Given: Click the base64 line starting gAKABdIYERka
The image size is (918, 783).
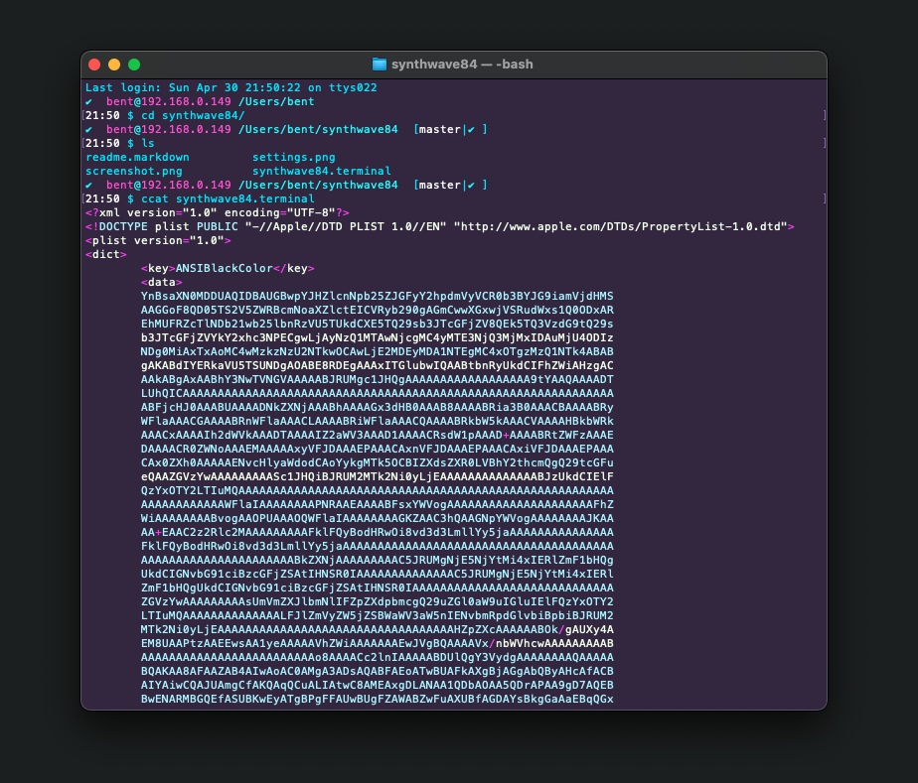Looking at the screenshot, I should pyautogui.click(x=378, y=366).
